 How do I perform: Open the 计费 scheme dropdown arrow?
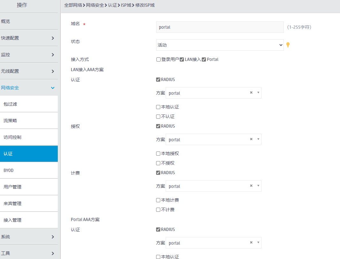click(258, 186)
